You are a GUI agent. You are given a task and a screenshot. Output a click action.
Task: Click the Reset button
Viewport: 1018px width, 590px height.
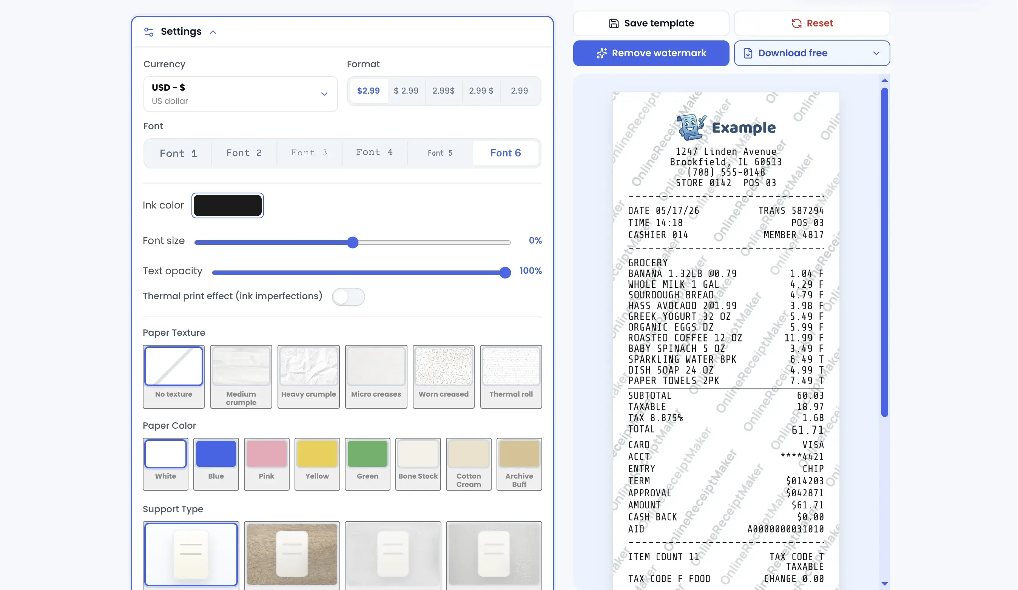point(811,23)
